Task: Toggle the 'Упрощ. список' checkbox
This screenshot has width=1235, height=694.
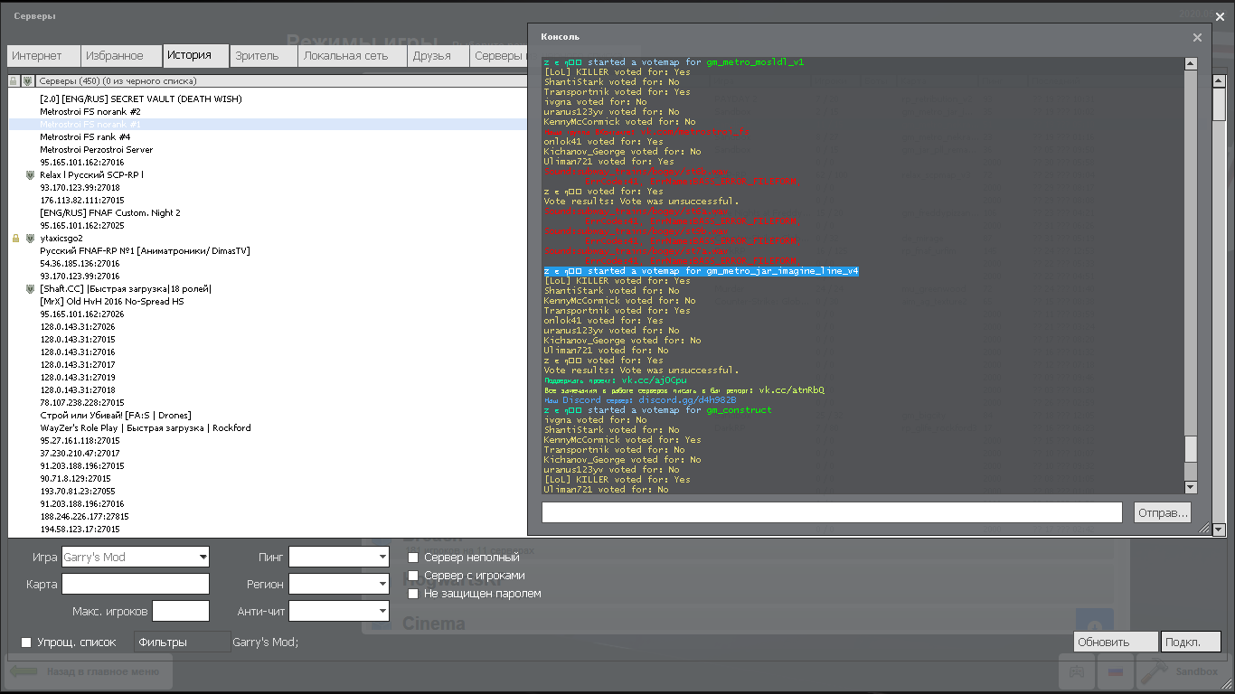Action: pyautogui.click(x=26, y=642)
